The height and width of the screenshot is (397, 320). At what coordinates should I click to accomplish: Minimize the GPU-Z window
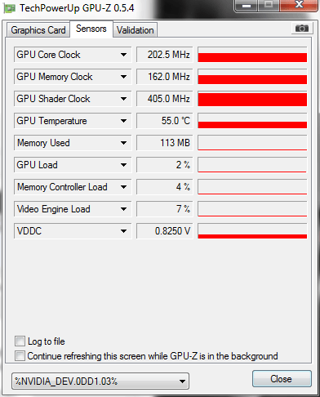click(x=247, y=6)
